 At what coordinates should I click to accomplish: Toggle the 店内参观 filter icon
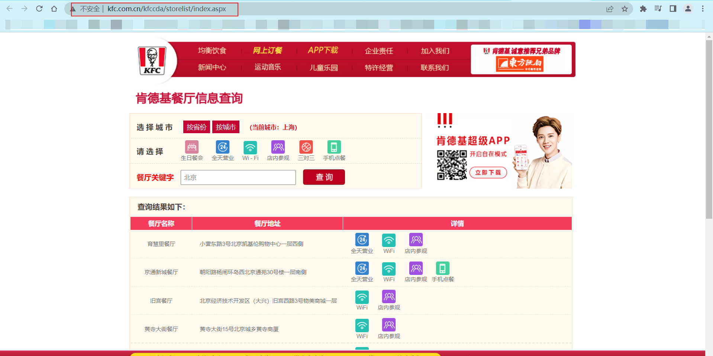278,147
